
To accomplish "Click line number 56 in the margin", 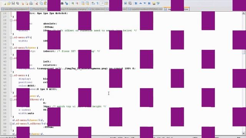I will 5,117.
